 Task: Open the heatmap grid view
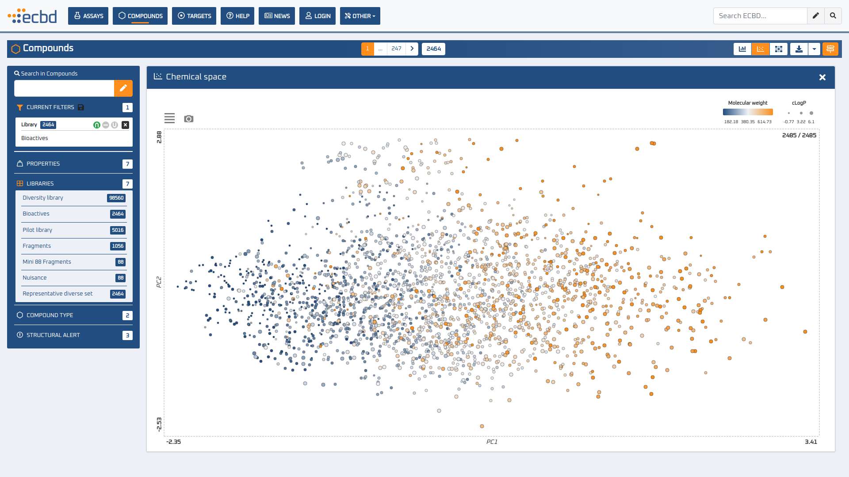(x=779, y=49)
